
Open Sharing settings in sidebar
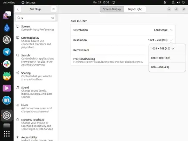36,76
